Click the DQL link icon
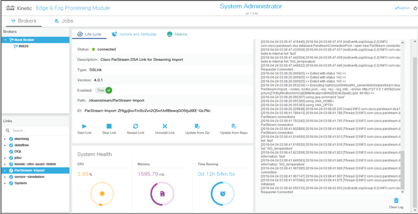The image size is (418, 214). point(11,151)
